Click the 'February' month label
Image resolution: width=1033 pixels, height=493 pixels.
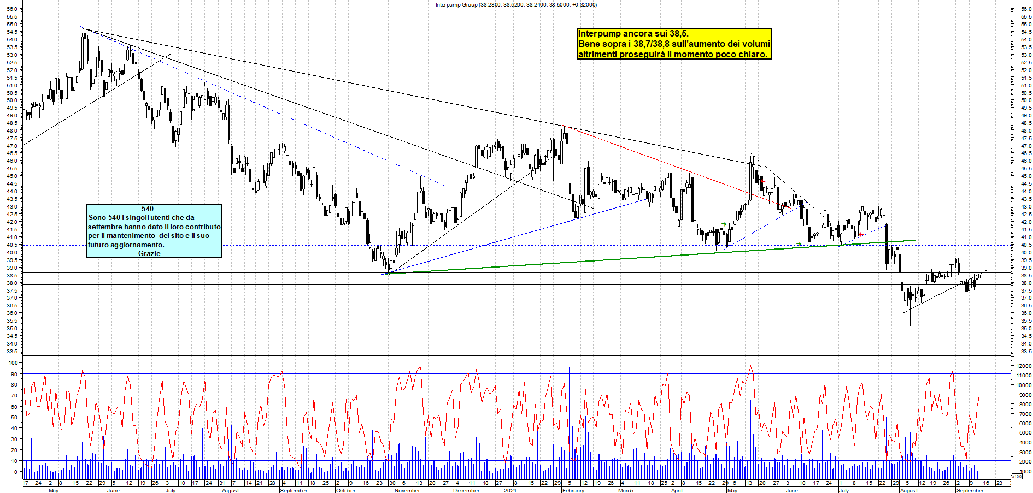573,490
